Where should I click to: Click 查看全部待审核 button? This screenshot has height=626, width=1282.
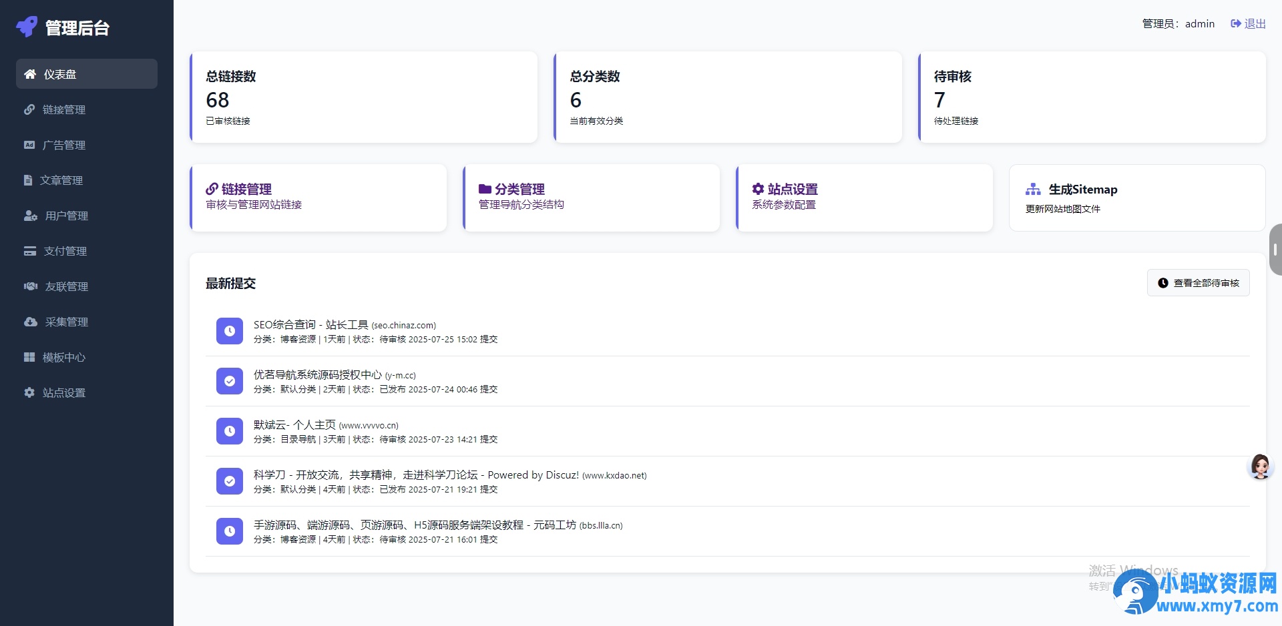pos(1199,283)
